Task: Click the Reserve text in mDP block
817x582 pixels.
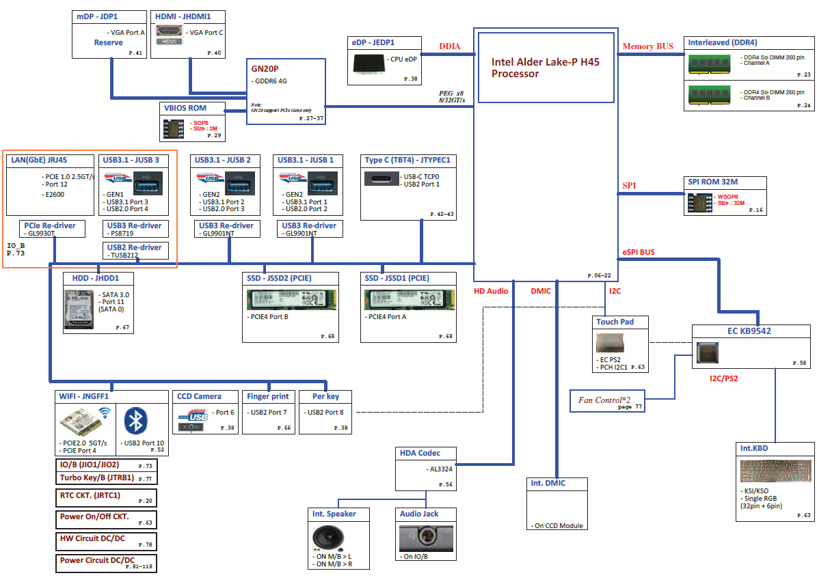Action: pos(109,42)
